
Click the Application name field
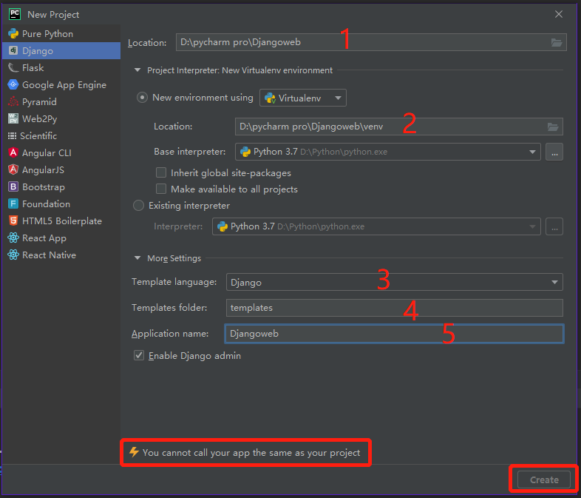coord(394,334)
